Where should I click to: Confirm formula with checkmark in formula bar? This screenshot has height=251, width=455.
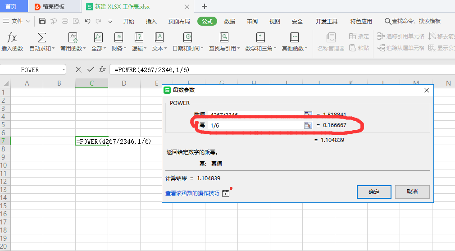coord(91,69)
